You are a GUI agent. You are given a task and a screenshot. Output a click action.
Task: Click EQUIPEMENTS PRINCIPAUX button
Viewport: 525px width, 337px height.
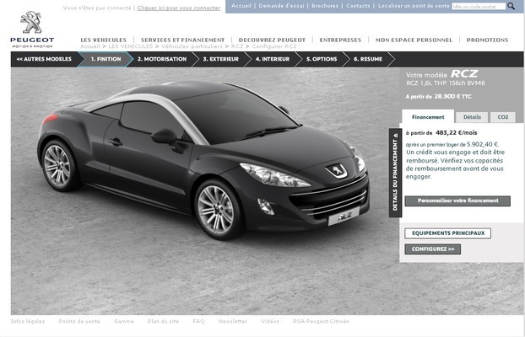click(448, 233)
